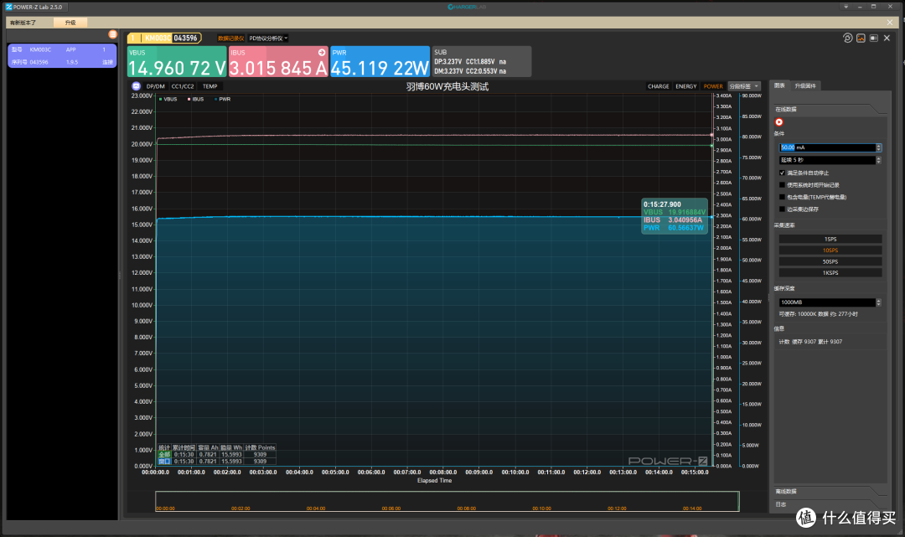The image size is (905, 537).
Task: Click the pink IBUS legend swatch
Action: click(189, 99)
